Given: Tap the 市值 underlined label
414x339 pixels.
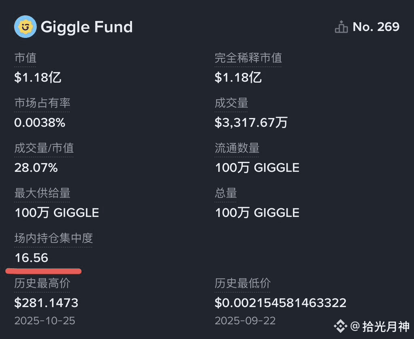Looking at the screenshot, I should click(x=25, y=58).
